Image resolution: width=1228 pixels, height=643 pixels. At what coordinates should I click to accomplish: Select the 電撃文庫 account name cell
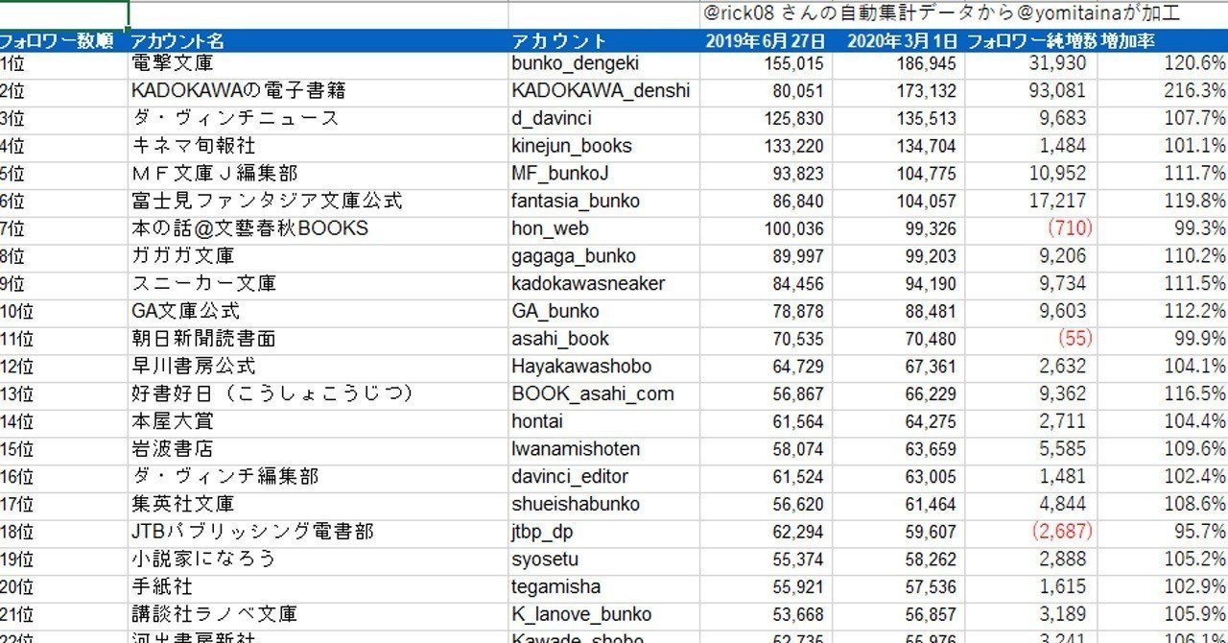pyautogui.click(x=192, y=63)
